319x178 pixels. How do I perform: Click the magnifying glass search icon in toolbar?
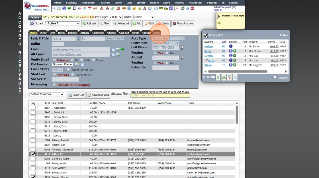click(54, 9)
